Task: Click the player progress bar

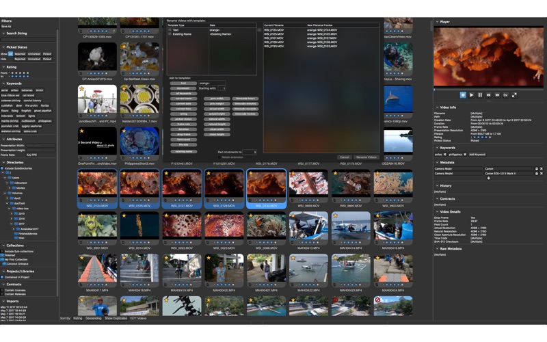Action: 488,90
